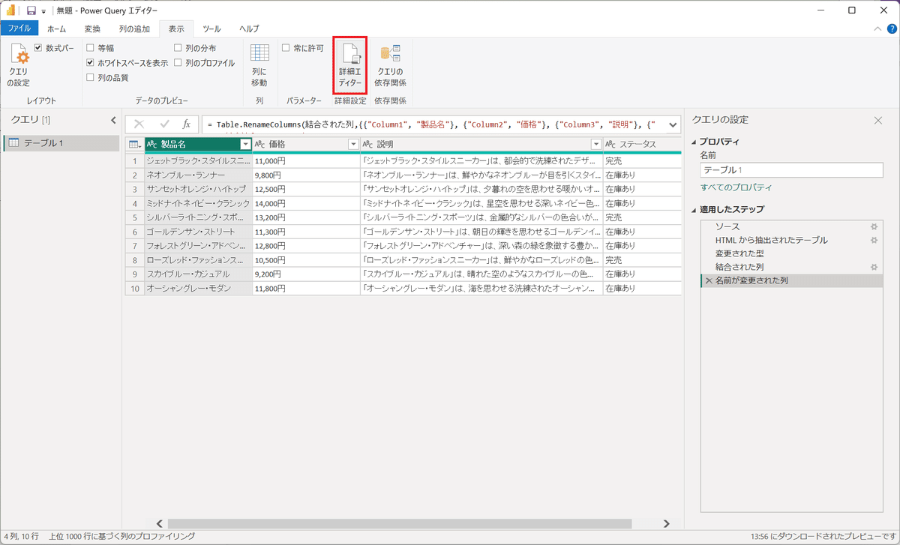Click the ribbon help question mark icon
900x545 pixels.
click(x=891, y=28)
